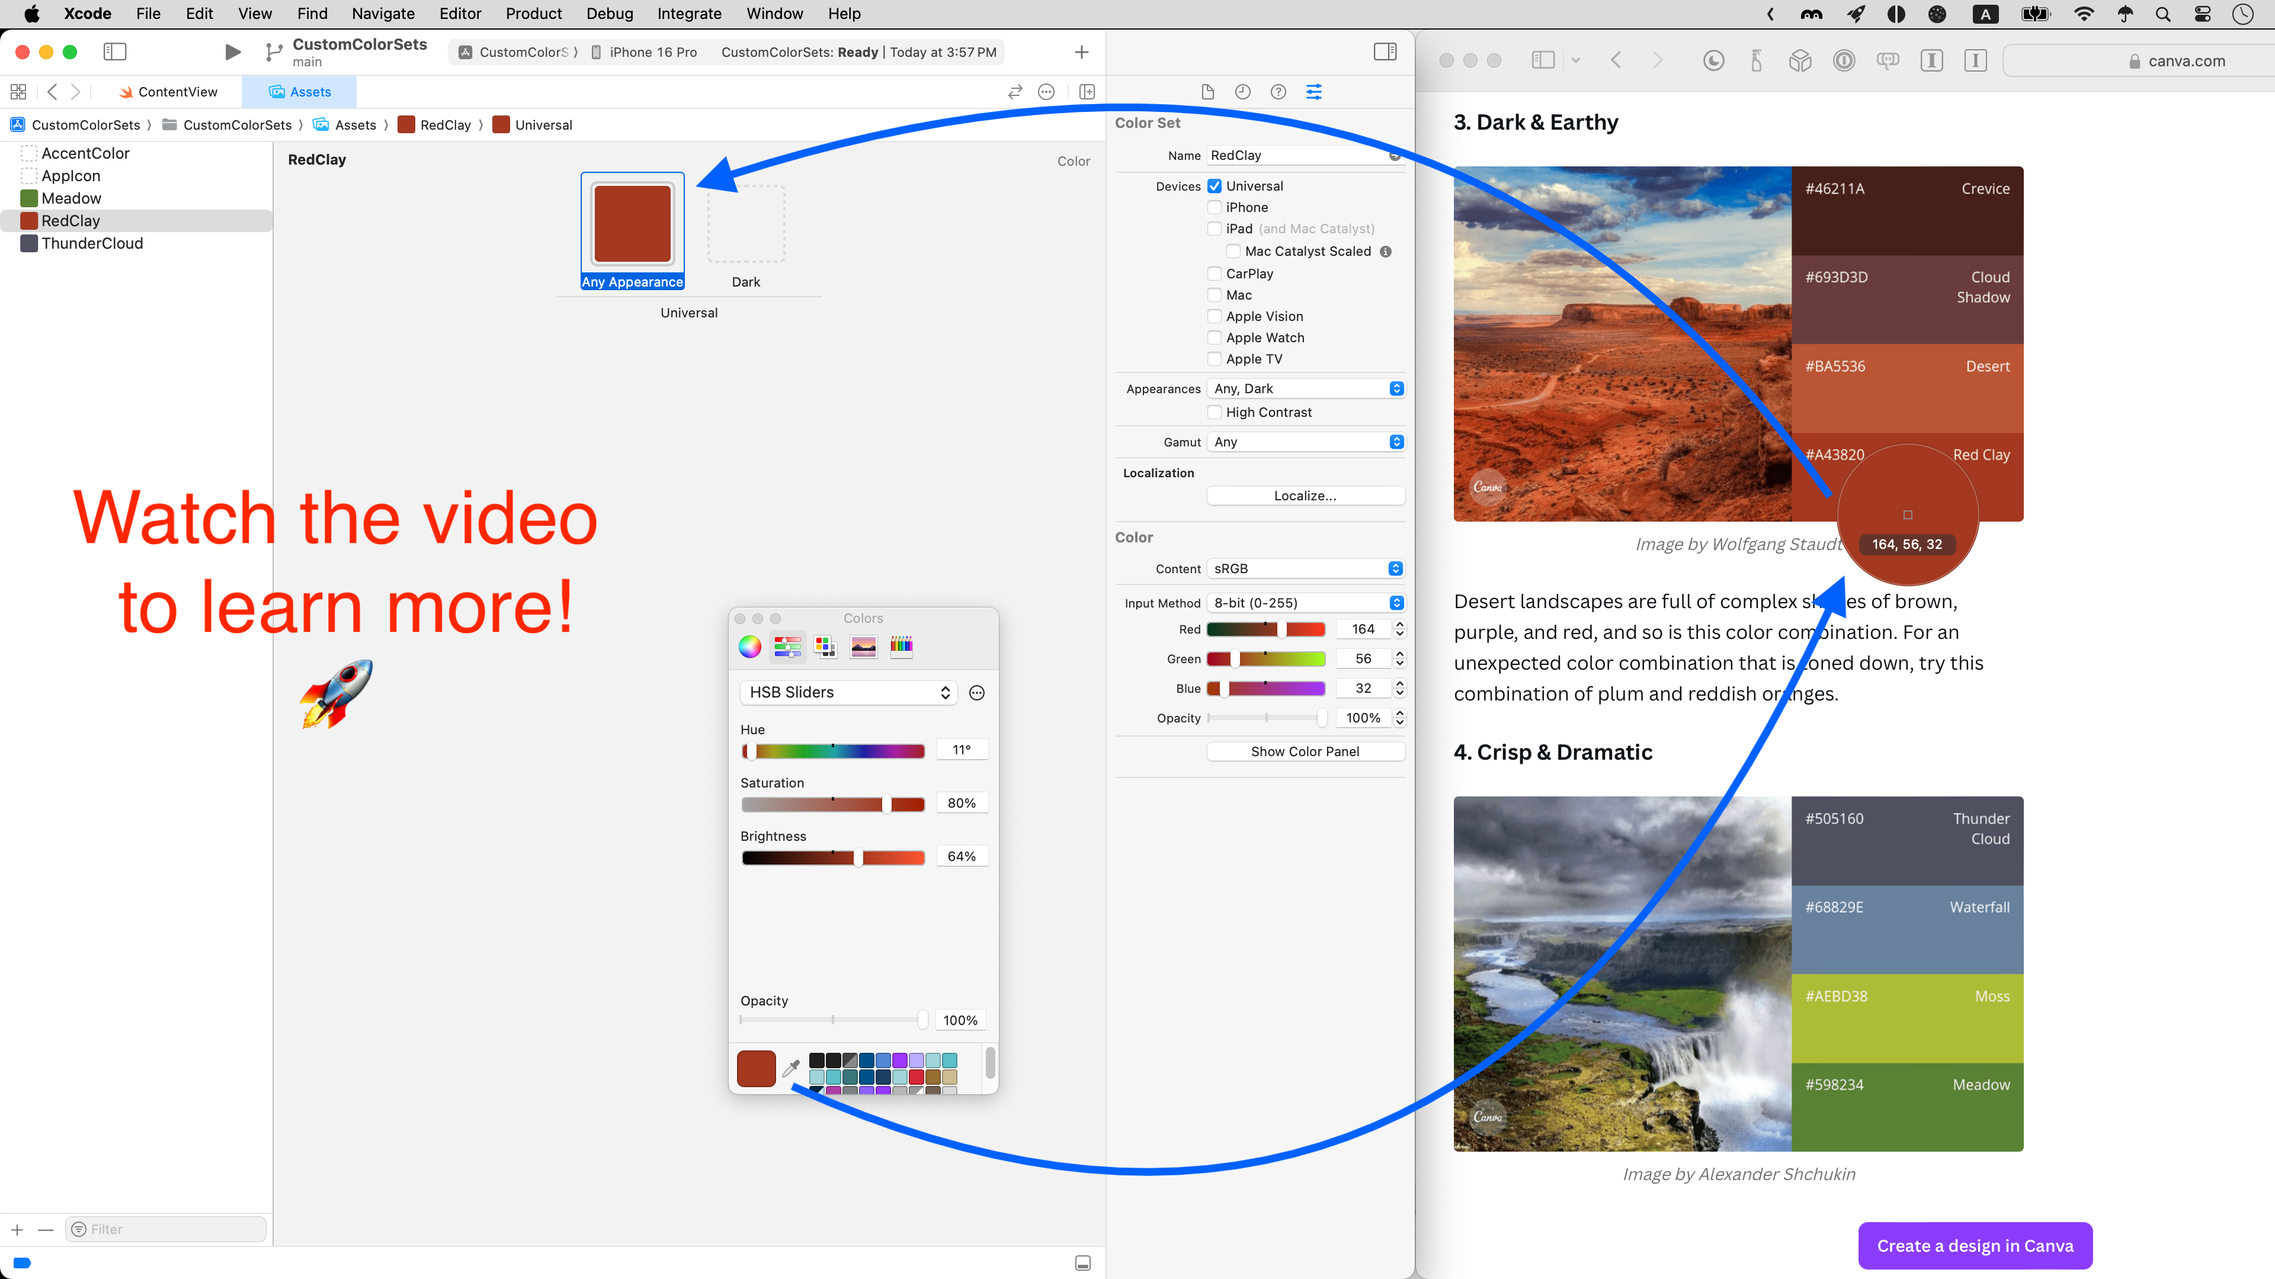
Task: Open the Quick Help inspector icon
Action: click(1278, 92)
